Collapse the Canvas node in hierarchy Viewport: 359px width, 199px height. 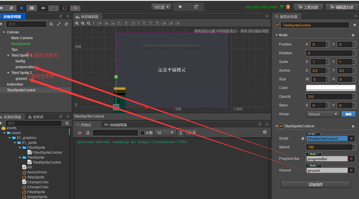4,32
